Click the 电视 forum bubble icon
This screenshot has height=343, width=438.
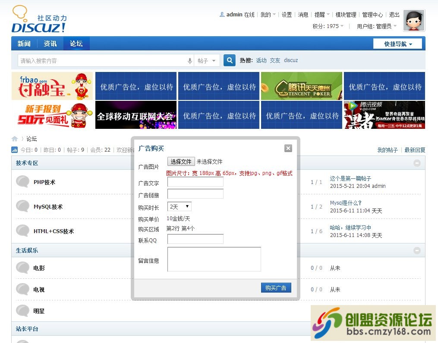tap(22, 289)
